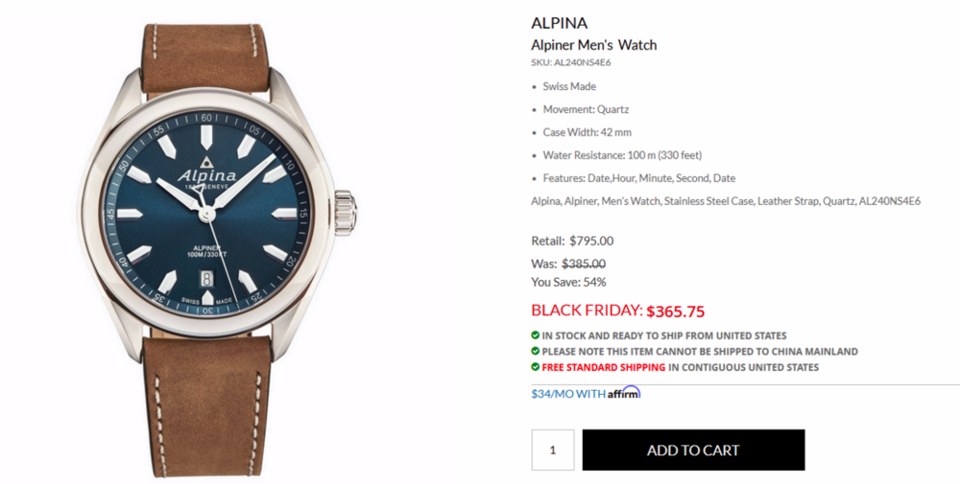This screenshot has width=960, height=484.
Task: Focus the quantity input field
Action: pos(553,449)
